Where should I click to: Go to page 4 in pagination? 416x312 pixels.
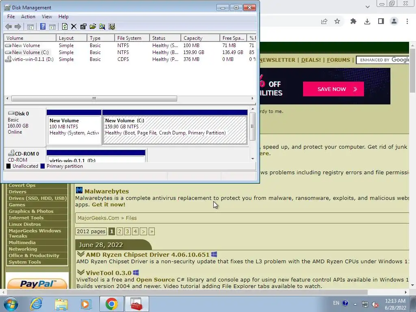tap(135, 231)
